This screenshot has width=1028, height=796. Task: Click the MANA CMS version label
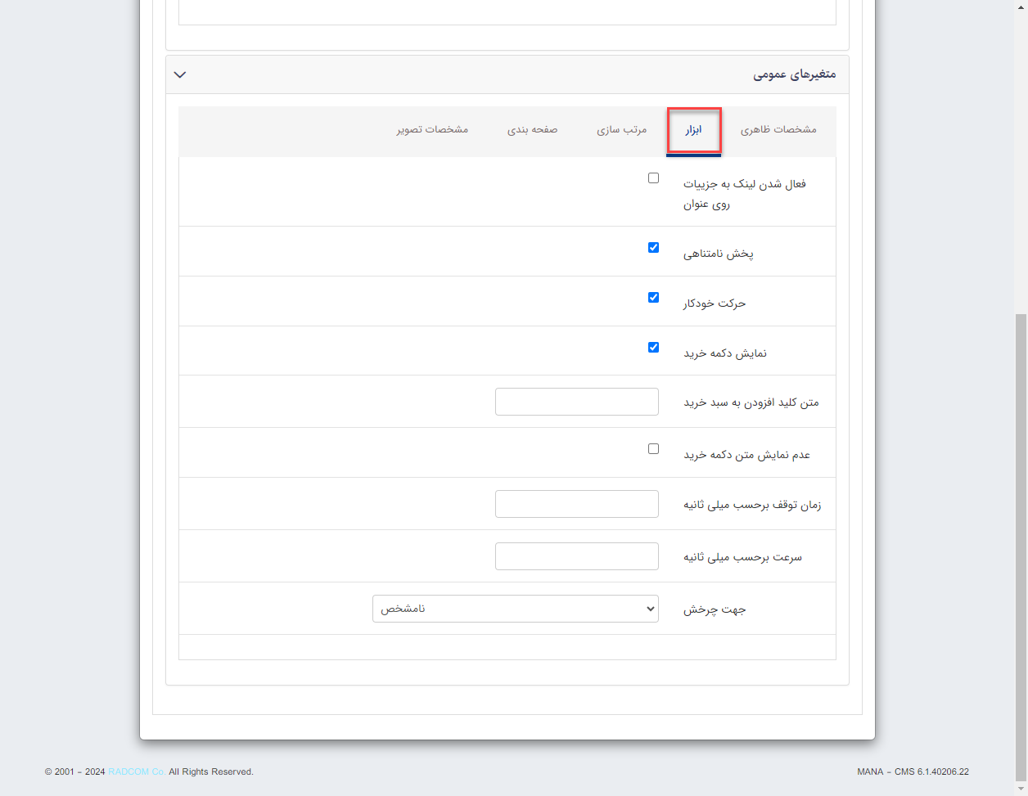(913, 771)
